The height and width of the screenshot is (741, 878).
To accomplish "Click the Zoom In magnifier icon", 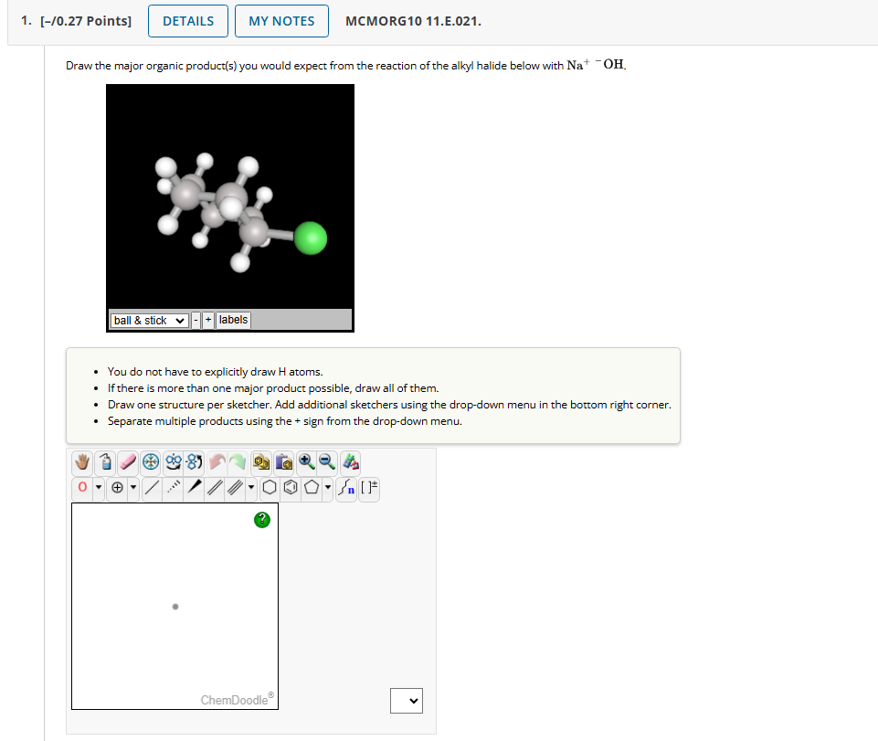I will coord(305,462).
